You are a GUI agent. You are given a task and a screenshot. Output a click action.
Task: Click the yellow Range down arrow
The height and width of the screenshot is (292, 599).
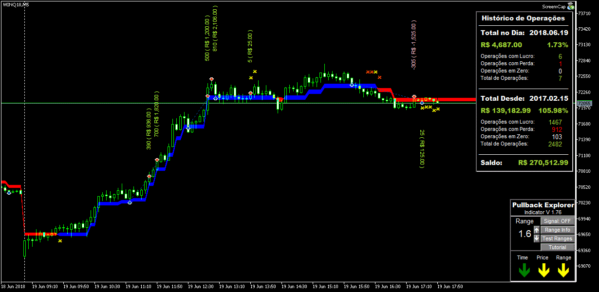(x=563, y=270)
